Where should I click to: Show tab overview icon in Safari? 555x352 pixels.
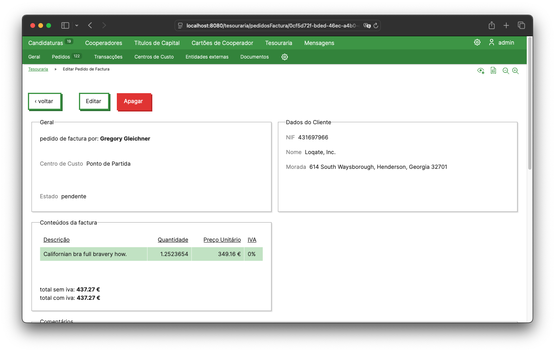tap(521, 25)
